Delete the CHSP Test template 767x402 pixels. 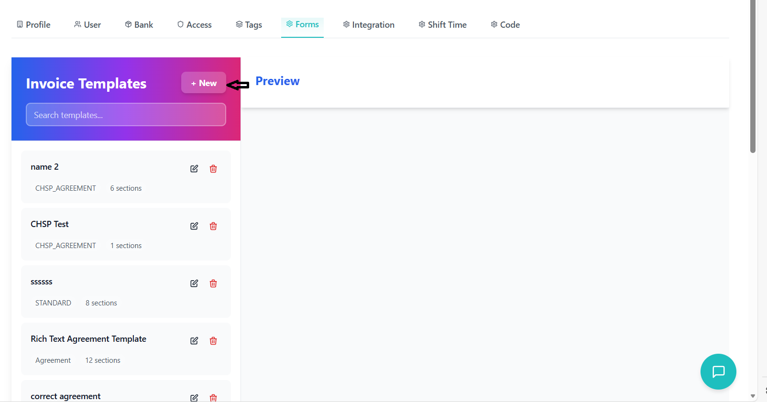tap(213, 226)
